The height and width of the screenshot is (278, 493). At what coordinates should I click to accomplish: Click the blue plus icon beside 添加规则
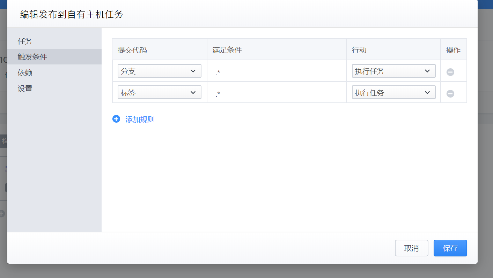(116, 119)
